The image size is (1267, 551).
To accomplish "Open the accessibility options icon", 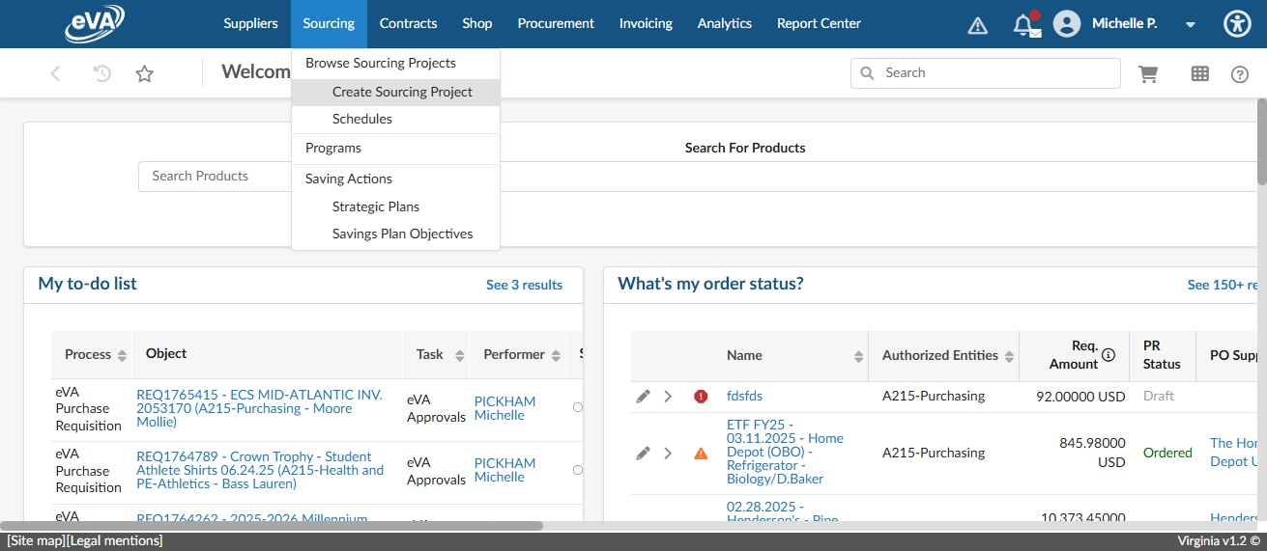I will (1237, 24).
